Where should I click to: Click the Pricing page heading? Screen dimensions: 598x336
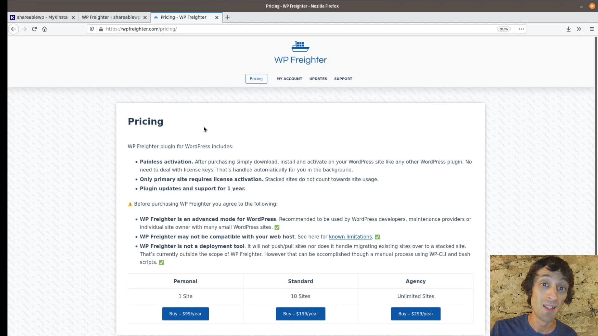pyautogui.click(x=145, y=121)
